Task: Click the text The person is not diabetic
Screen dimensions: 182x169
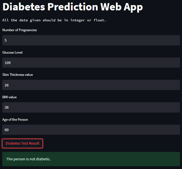Action: click(x=28, y=159)
